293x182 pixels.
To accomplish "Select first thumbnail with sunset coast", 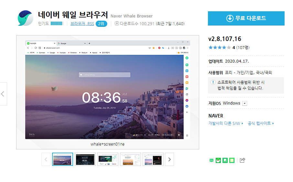I will [62, 159].
